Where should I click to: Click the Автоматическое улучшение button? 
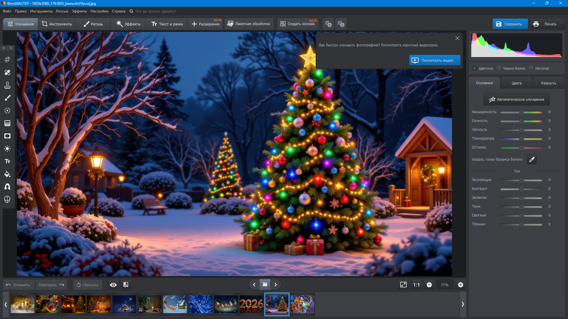(x=517, y=100)
